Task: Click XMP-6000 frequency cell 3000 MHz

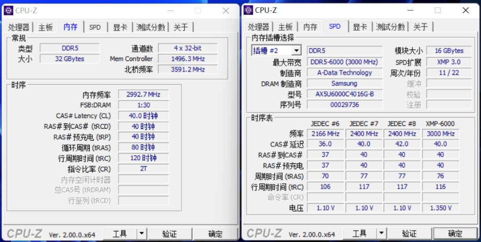Action: (x=441, y=134)
